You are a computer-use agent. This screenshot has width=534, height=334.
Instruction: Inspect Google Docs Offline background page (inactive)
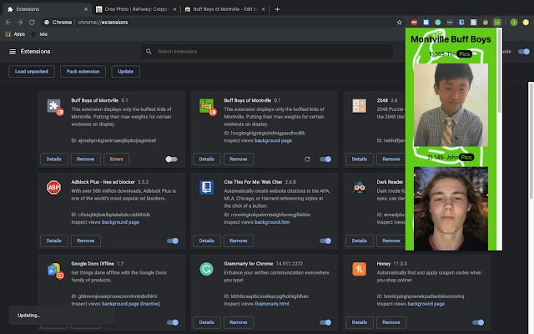point(131,304)
